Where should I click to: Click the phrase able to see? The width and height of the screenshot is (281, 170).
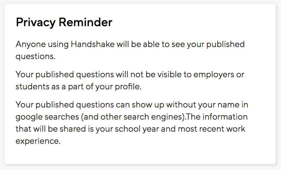(x=164, y=44)
